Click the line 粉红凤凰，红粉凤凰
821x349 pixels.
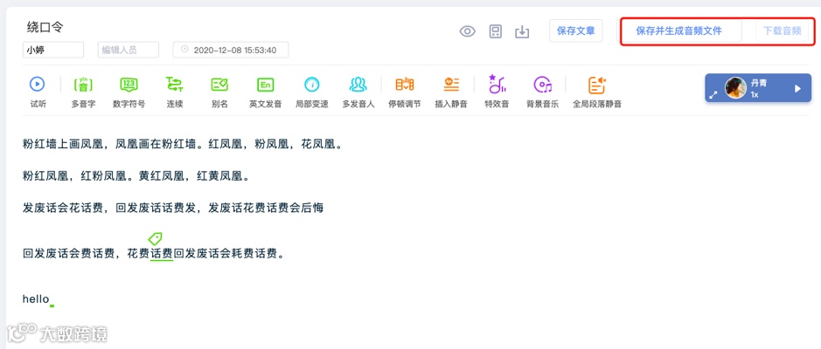pos(137,176)
